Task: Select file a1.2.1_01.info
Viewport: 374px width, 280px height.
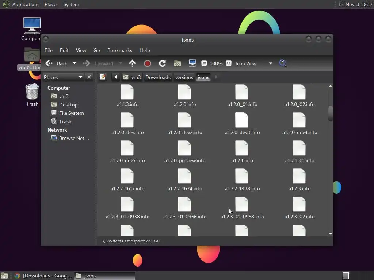Action: point(299,152)
